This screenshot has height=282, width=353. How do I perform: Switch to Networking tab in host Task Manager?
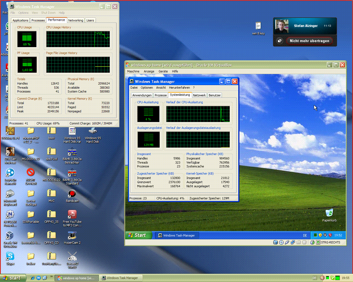coord(76,20)
